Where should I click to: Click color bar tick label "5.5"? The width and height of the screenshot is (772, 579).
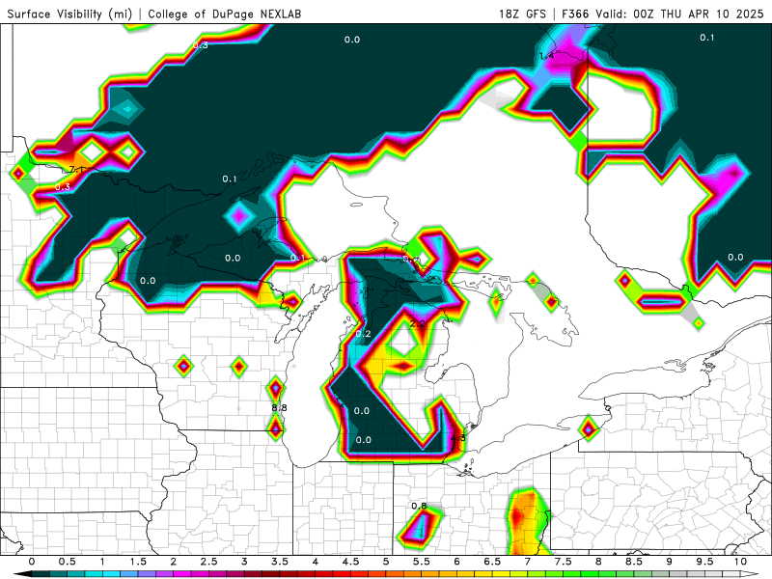pyautogui.click(x=422, y=562)
